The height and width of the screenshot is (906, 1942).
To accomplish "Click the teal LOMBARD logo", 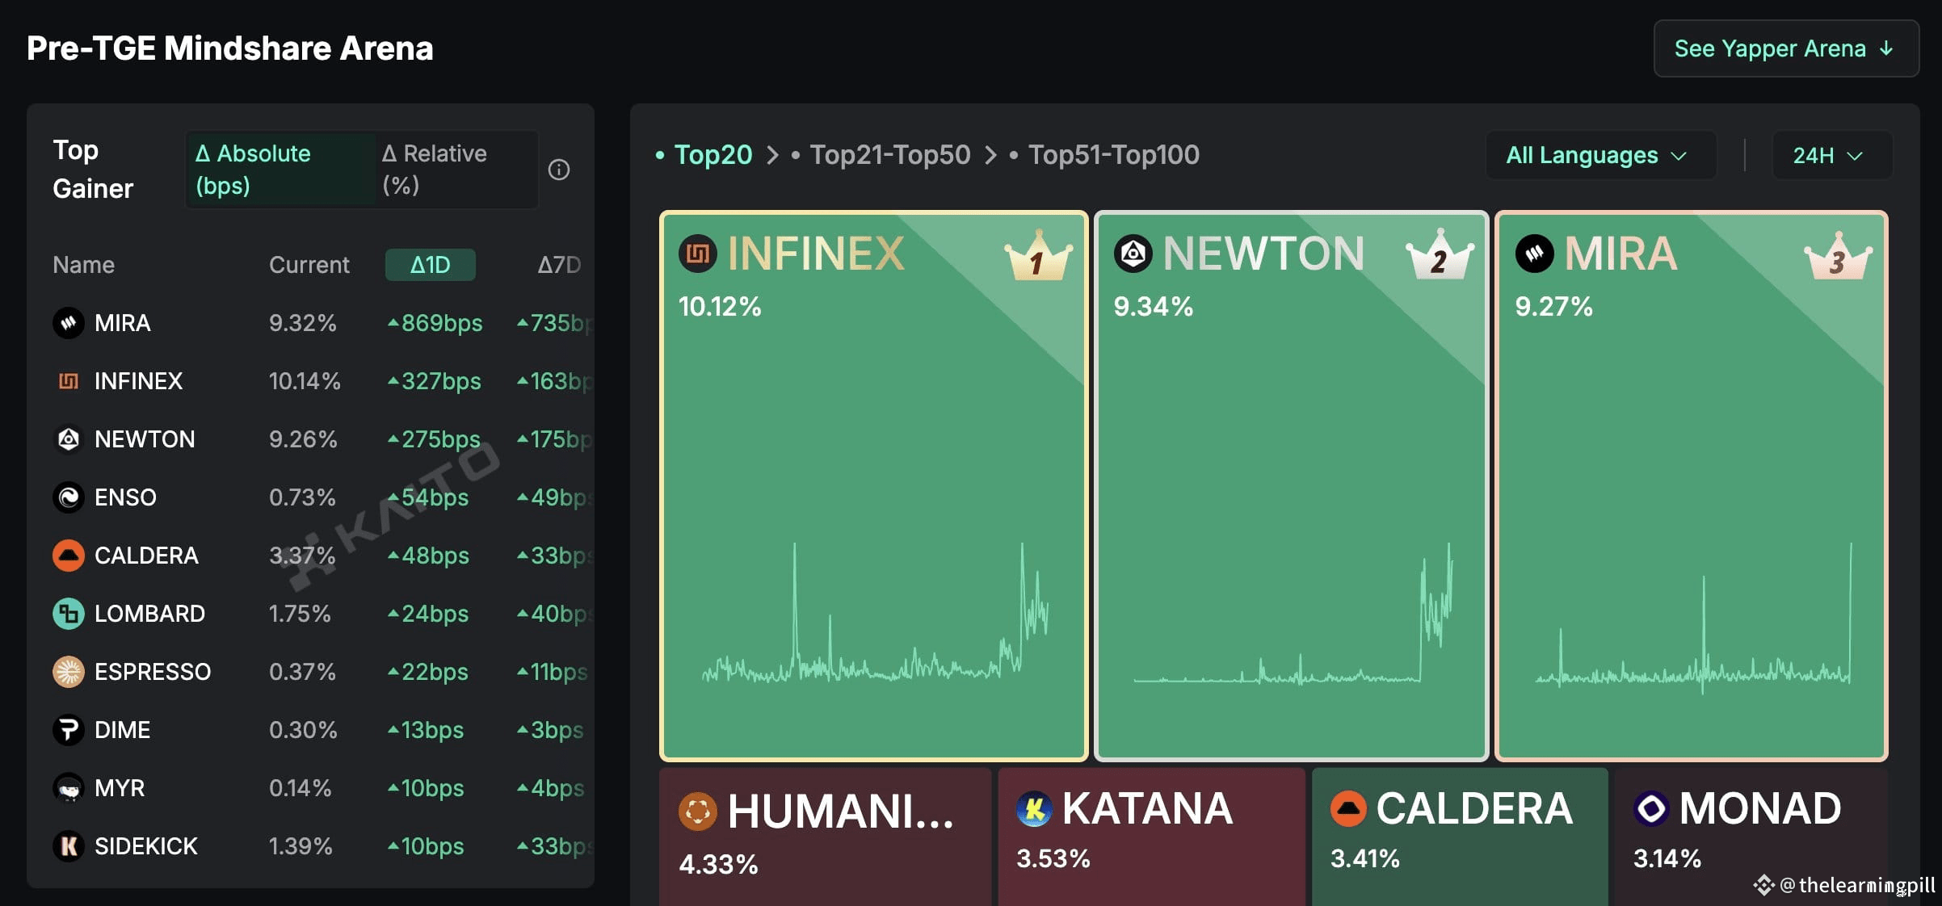I will pos(69,614).
